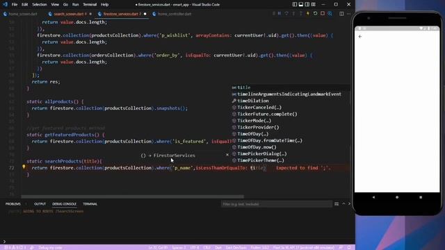Select TimeOfDay.fromDateTime(…) suggestion
445x250 pixels.
pyautogui.click(x=291, y=140)
